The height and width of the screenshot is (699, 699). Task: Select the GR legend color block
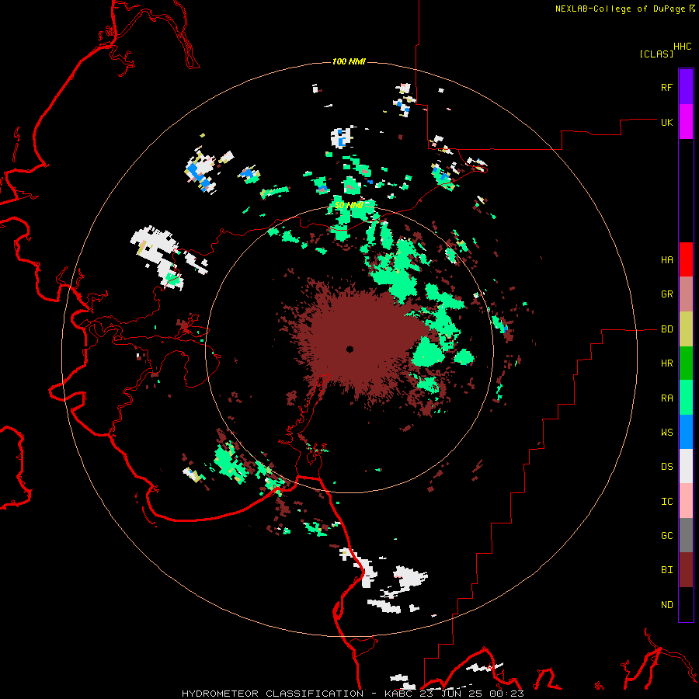coord(686,294)
